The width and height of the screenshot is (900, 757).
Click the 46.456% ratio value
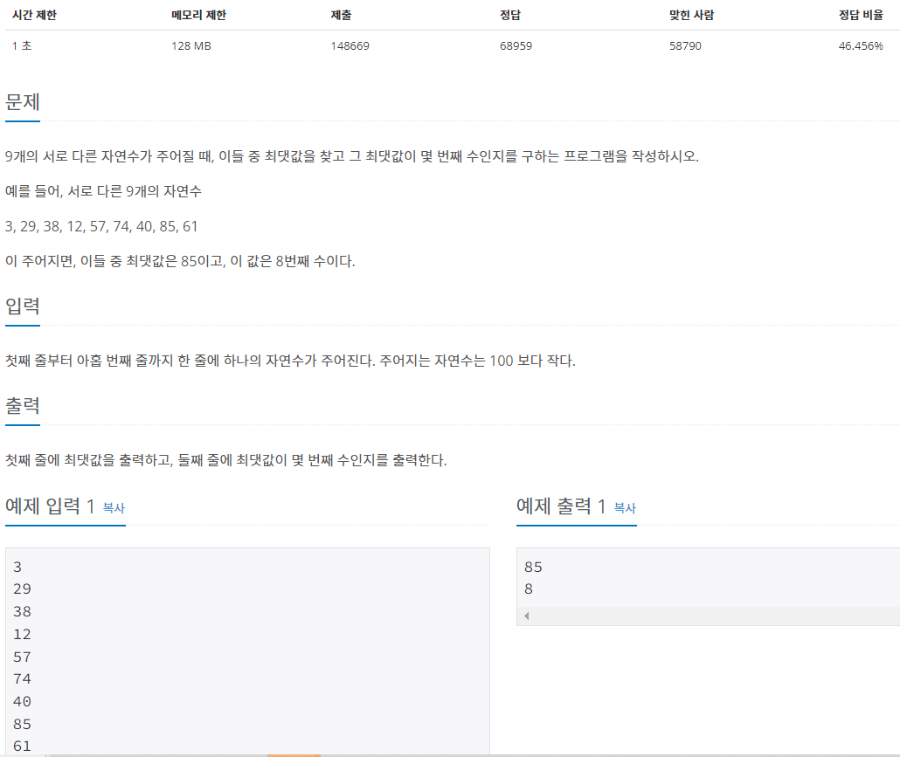[861, 46]
